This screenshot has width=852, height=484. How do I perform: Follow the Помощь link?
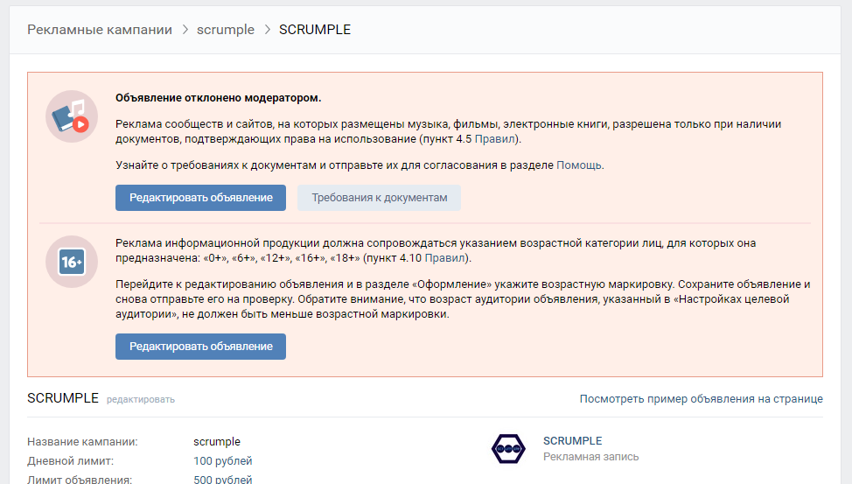point(579,165)
